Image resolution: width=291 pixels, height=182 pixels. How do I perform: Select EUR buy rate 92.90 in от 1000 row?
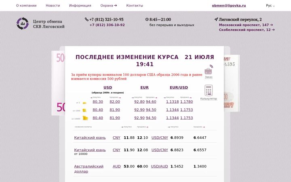pyautogui.click(x=139, y=110)
